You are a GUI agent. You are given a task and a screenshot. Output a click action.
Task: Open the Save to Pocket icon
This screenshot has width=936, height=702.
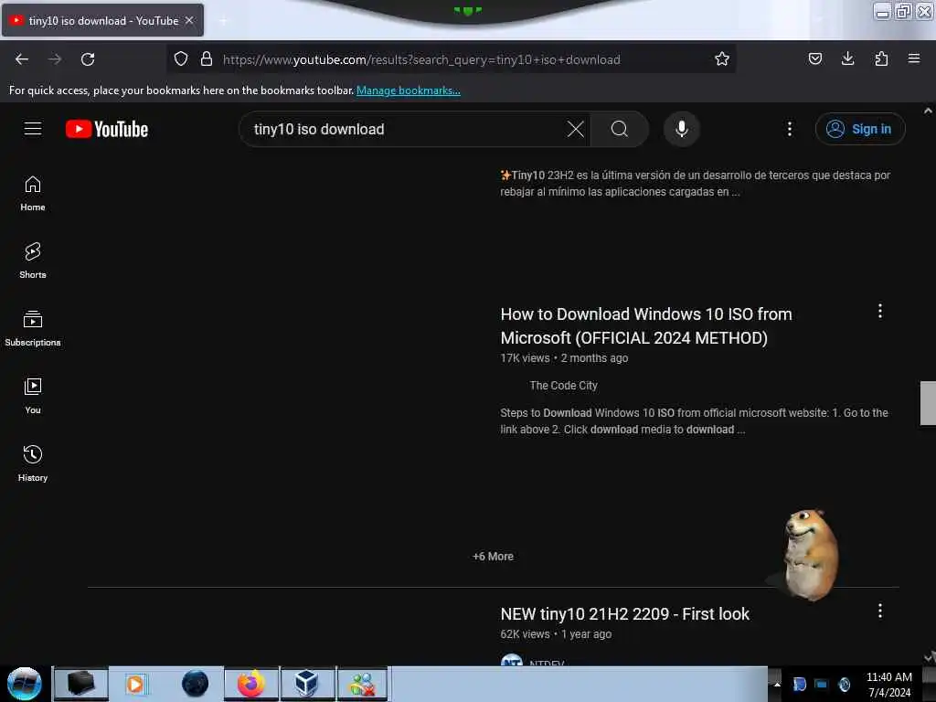[x=814, y=58]
